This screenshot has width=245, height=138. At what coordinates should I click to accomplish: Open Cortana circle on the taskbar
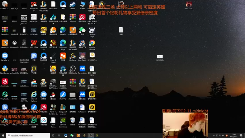coord(53,135)
